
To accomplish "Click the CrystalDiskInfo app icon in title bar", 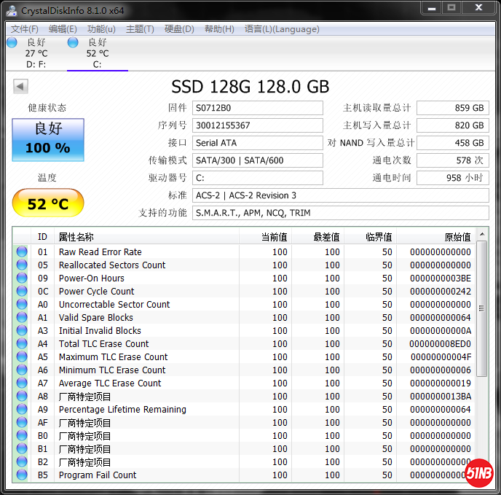I will pyautogui.click(x=12, y=9).
